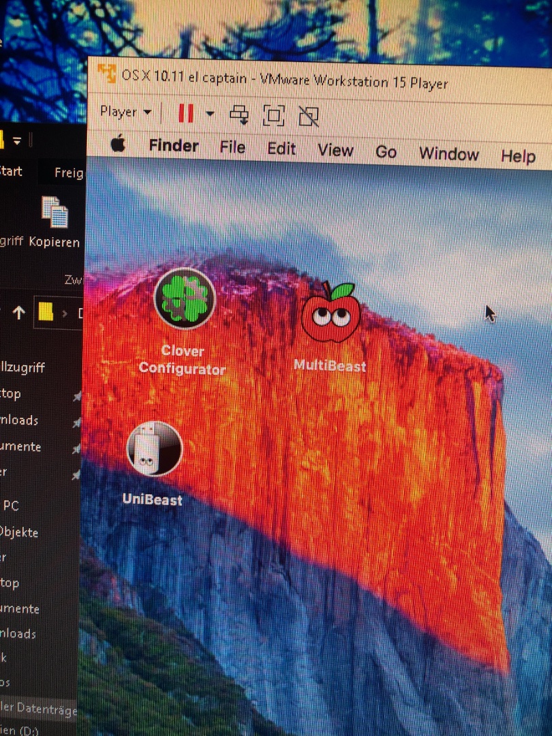Open the Window menu
The height and width of the screenshot is (736, 552).
(x=448, y=153)
